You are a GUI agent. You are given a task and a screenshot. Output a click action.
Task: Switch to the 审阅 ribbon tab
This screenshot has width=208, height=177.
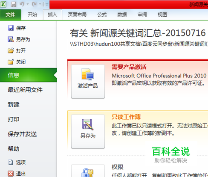[x=142, y=15]
